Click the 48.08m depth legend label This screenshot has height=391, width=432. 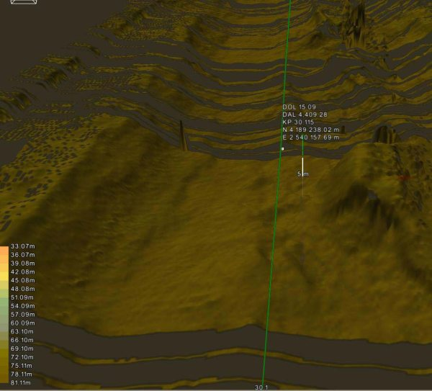pyautogui.click(x=23, y=289)
